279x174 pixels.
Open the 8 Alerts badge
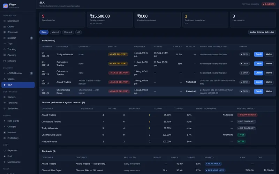click(269, 4)
